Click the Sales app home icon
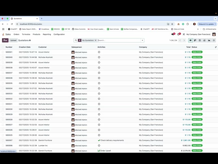Screen dimensions: 218x164 pos(3,34)
